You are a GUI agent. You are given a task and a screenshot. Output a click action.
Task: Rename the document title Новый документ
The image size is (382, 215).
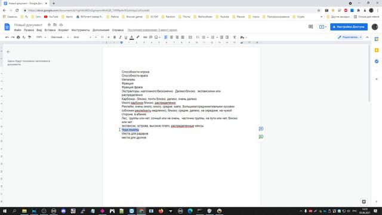click(x=28, y=25)
